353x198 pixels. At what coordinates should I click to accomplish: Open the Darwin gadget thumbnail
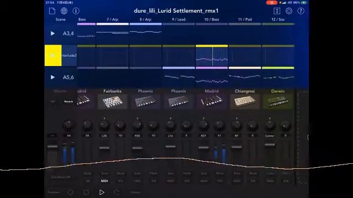[278, 101]
